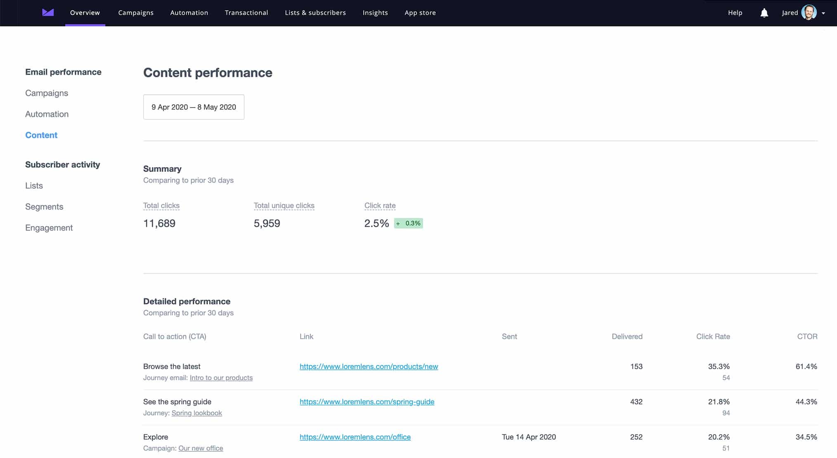Open Lists under Subscriber activity
The image size is (837, 458).
click(34, 185)
